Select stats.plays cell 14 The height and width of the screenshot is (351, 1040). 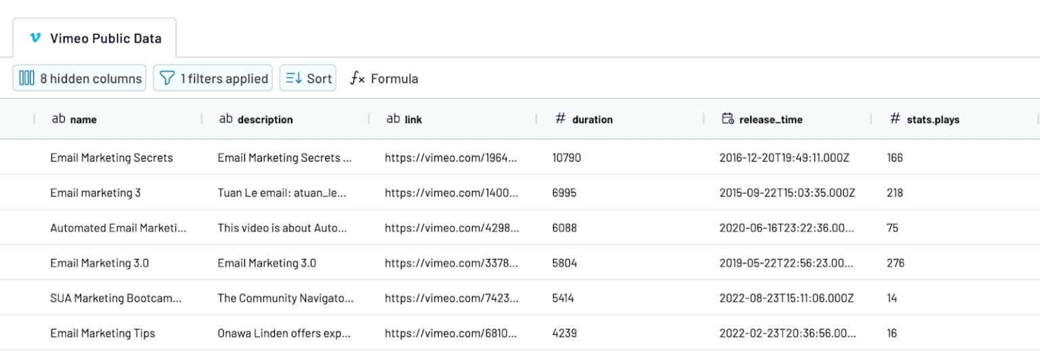pyautogui.click(x=892, y=298)
